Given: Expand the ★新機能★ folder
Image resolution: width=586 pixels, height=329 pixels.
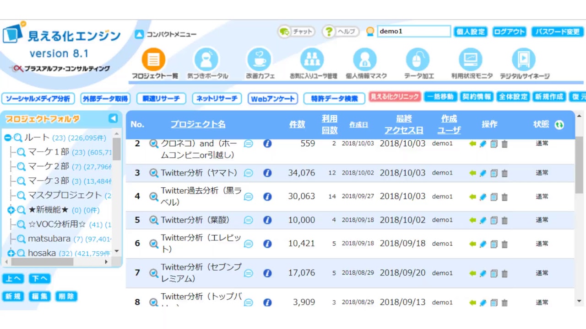Looking at the screenshot, I should click(11, 210).
